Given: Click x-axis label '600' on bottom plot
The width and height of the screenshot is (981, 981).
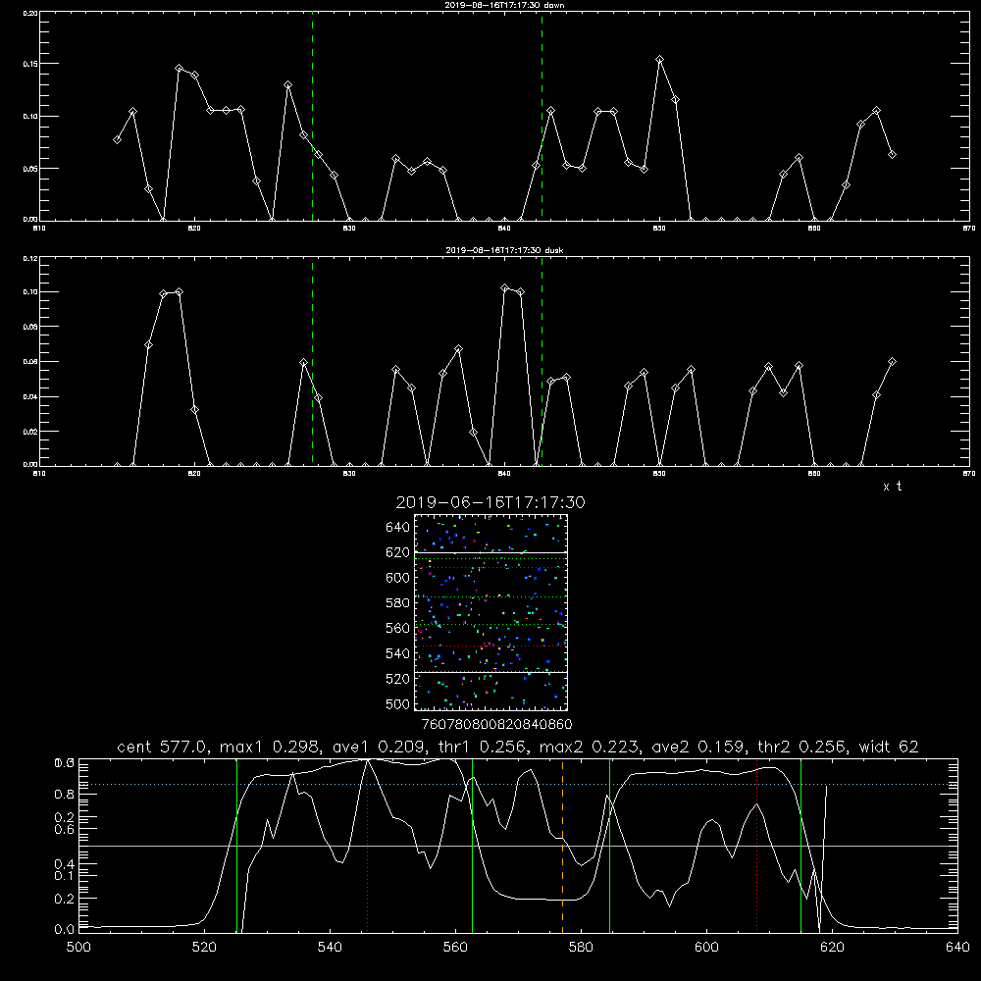Looking at the screenshot, I should (x=707, y=948).
